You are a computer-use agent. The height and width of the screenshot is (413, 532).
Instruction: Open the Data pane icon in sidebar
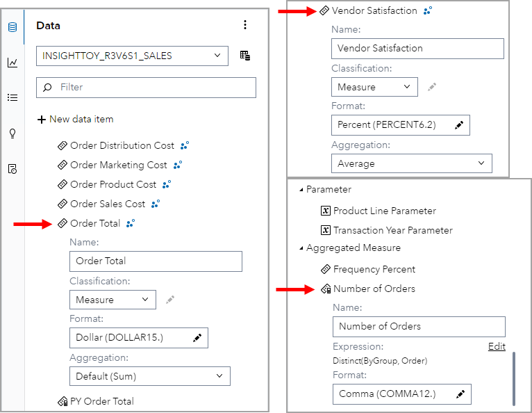13,27
